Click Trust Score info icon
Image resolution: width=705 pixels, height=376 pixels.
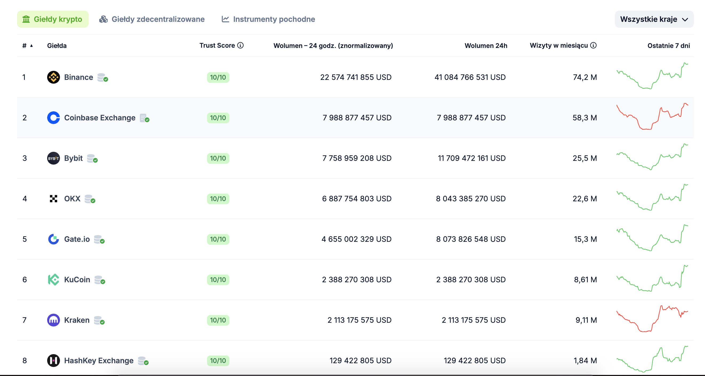tap(240, 45)
